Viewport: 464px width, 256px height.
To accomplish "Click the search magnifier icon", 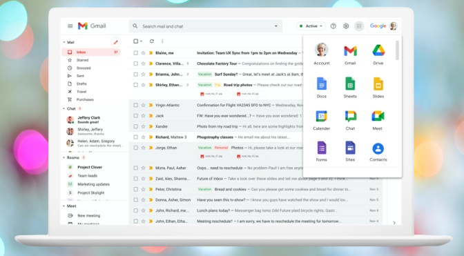I will pos(135,26).
